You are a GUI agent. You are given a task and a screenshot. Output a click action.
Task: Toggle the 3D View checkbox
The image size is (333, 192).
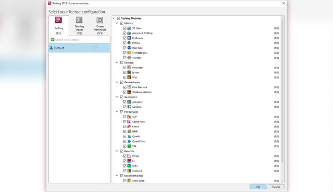click(x=125, y=28)
